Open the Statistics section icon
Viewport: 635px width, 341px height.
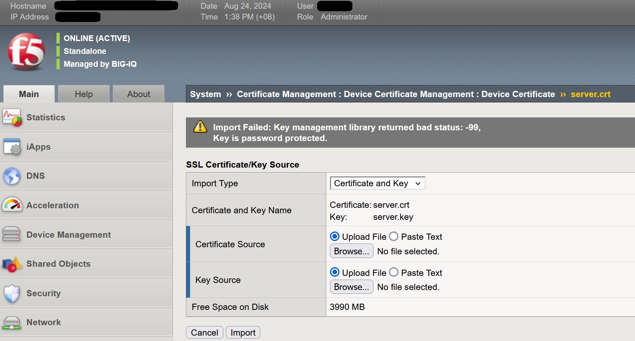(x=12, y=117)
